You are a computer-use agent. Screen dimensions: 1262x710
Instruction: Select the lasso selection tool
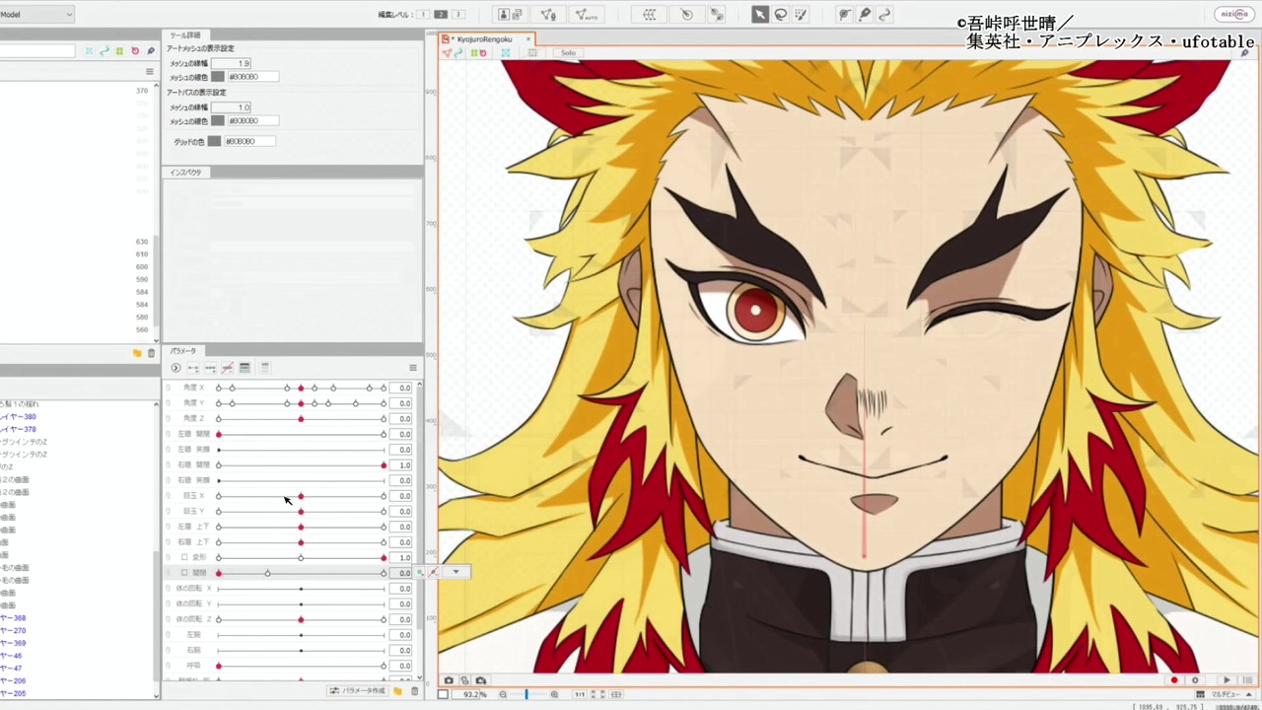coord(780,15)
